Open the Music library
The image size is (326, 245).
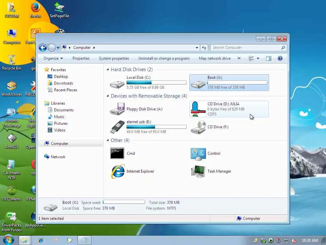pos(59,117)
